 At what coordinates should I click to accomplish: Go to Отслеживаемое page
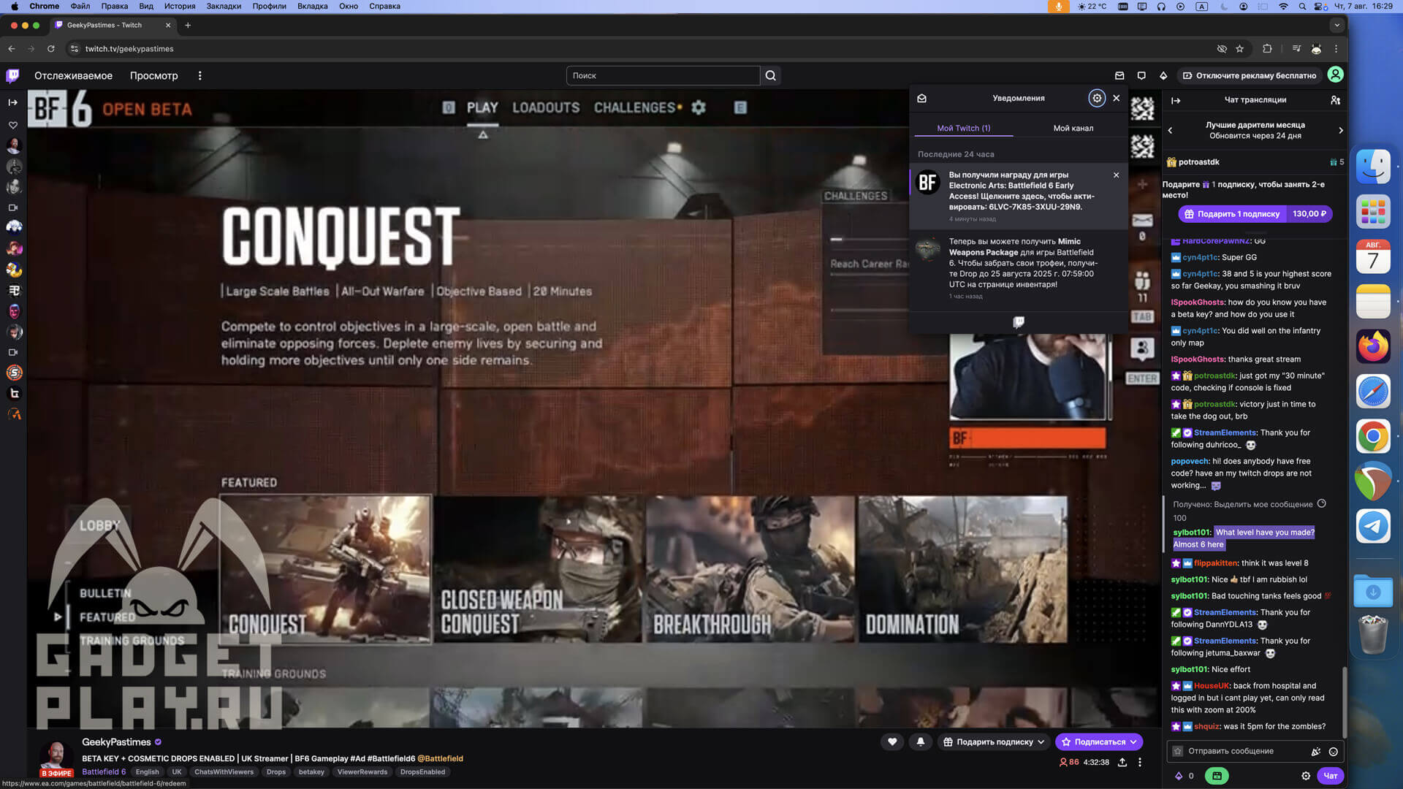point(74,75)
